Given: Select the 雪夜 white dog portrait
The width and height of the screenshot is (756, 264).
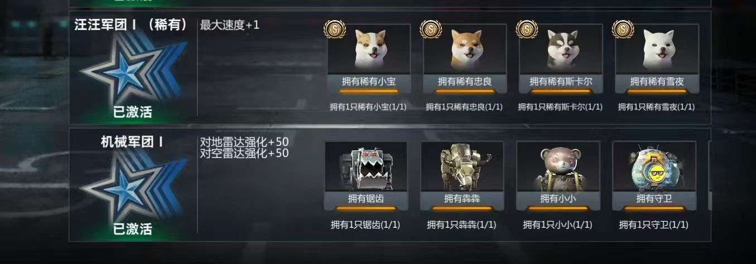Looking at the screenshot, I should pyautogui.click(x=657, y=50).
